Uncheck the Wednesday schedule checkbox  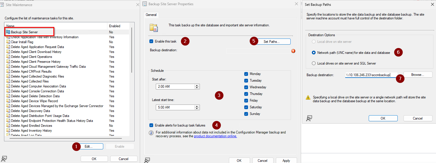coord(246,87)
